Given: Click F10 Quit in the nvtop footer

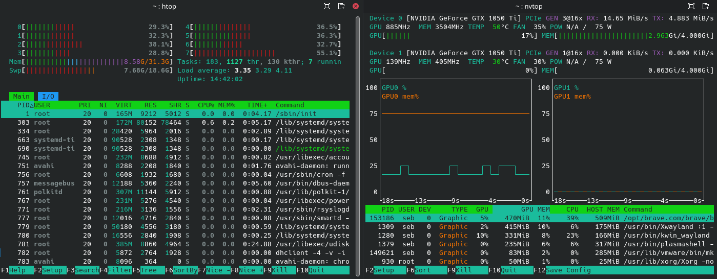Looking at the screenshot, I should tap(508, 270).
